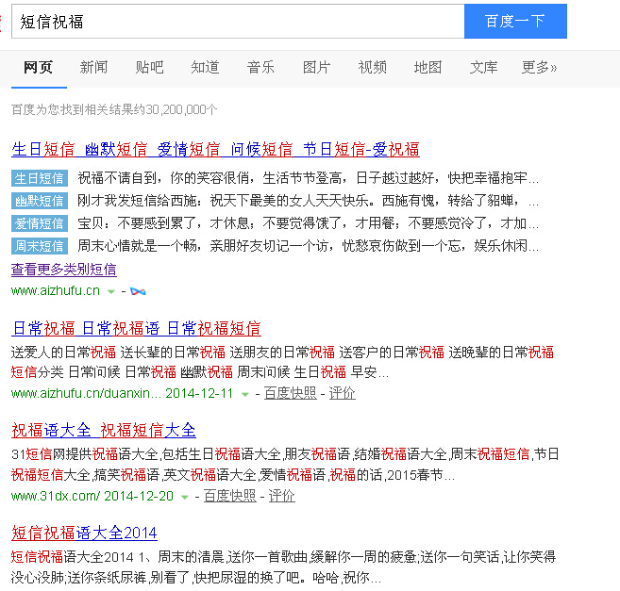This screenshot has height=591, width=620.
Task: Switch to the 新闻 tab
Action: point(93,67)
